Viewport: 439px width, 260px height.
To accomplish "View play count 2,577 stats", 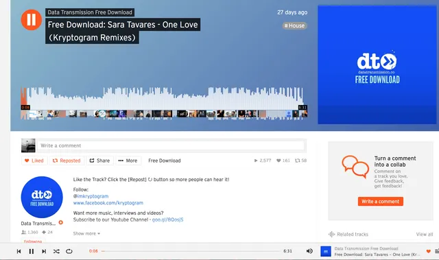I will [263, 161].
